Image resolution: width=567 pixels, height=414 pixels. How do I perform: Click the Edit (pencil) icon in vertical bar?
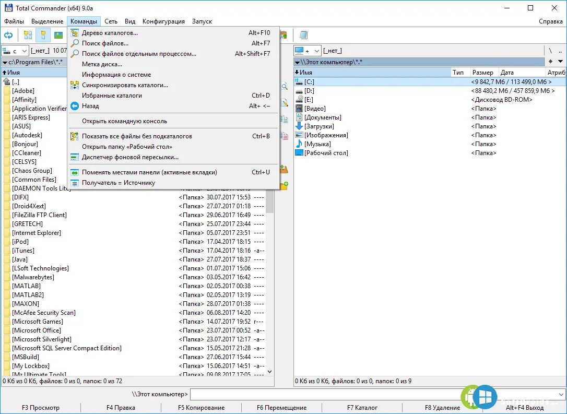285,103
